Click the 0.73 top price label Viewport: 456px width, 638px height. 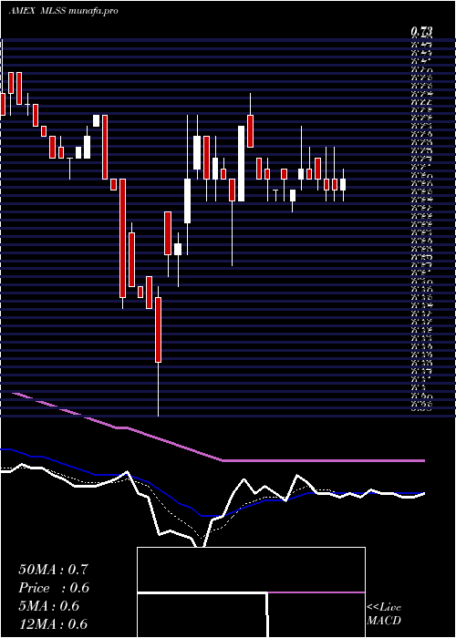pyautogui.click(x=421, y=32)
